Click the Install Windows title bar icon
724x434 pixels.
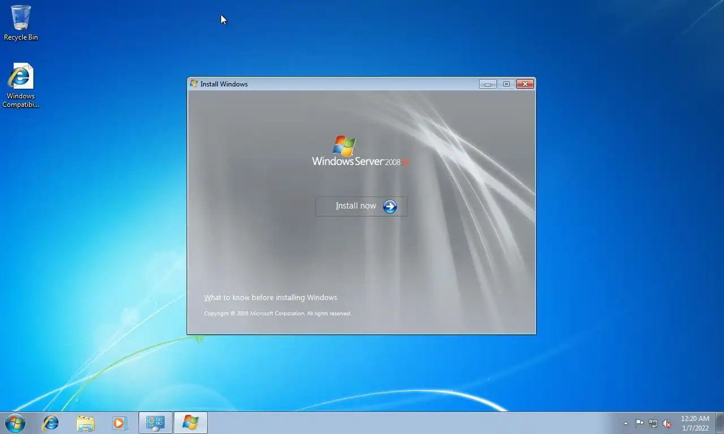tap(194, 84)
